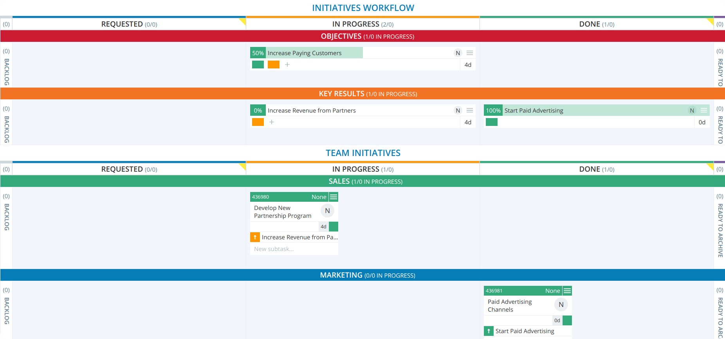
Task: Click plus icon under Increase Revenue from Partners
Action: 272,122
